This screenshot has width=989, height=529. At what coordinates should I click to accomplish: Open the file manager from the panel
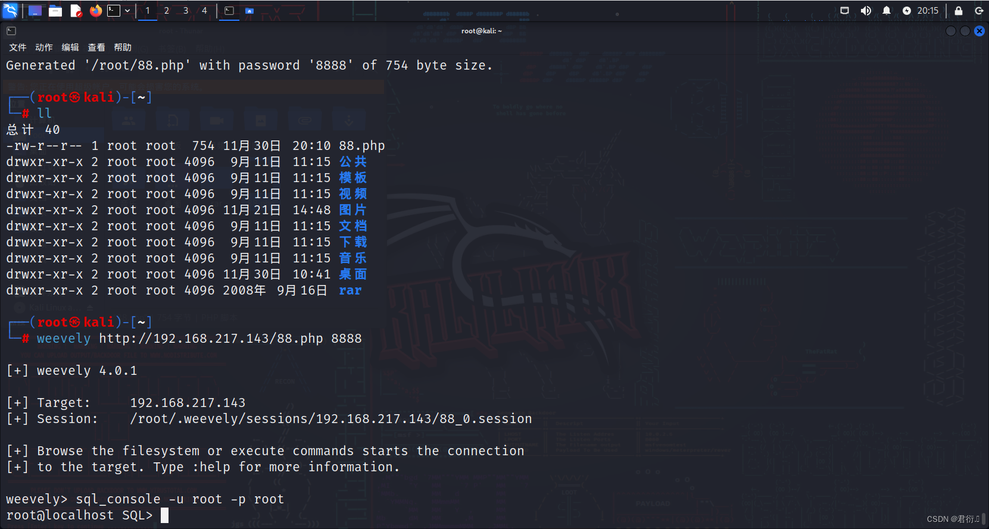(55, 11)
